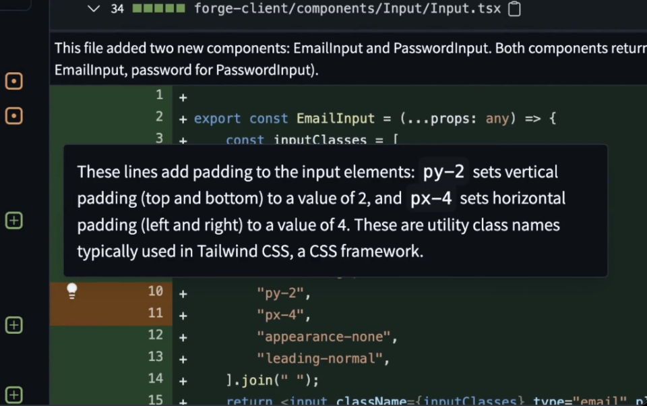Select the topmost orange modified-file sidebar icon
647x406 pixels.
tap(13, 82)
